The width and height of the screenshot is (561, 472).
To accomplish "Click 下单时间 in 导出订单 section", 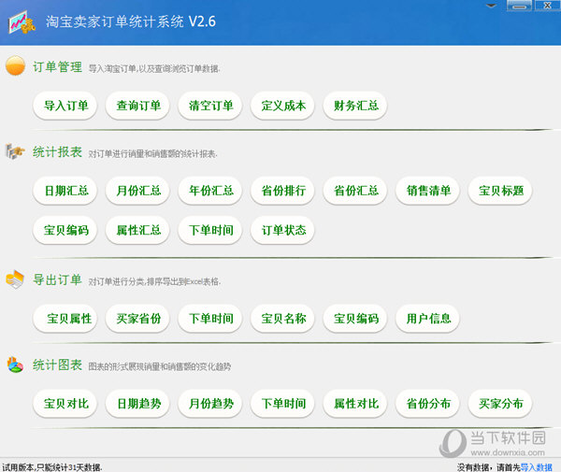I will (x=210, y=318).
